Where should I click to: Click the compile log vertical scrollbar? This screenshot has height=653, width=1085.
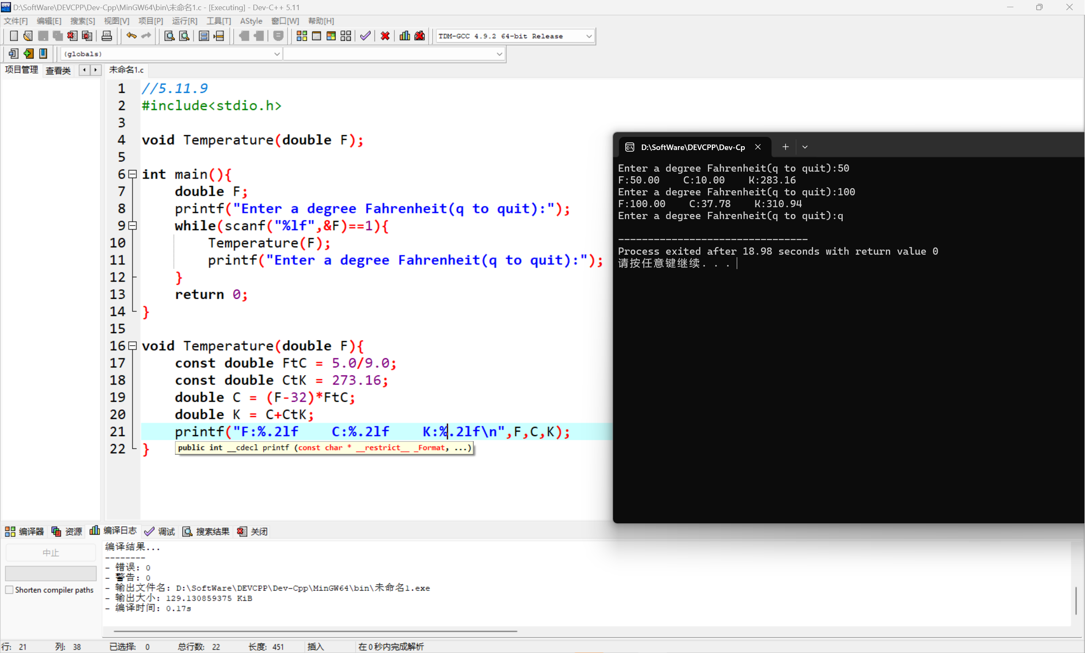pos(1076,600)
